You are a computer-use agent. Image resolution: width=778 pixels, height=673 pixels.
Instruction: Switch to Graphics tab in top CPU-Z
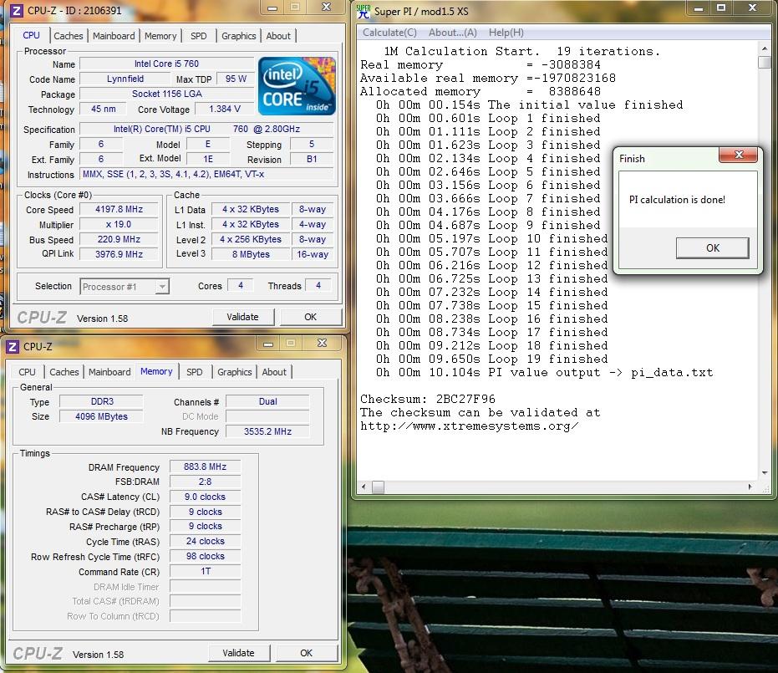239,36
